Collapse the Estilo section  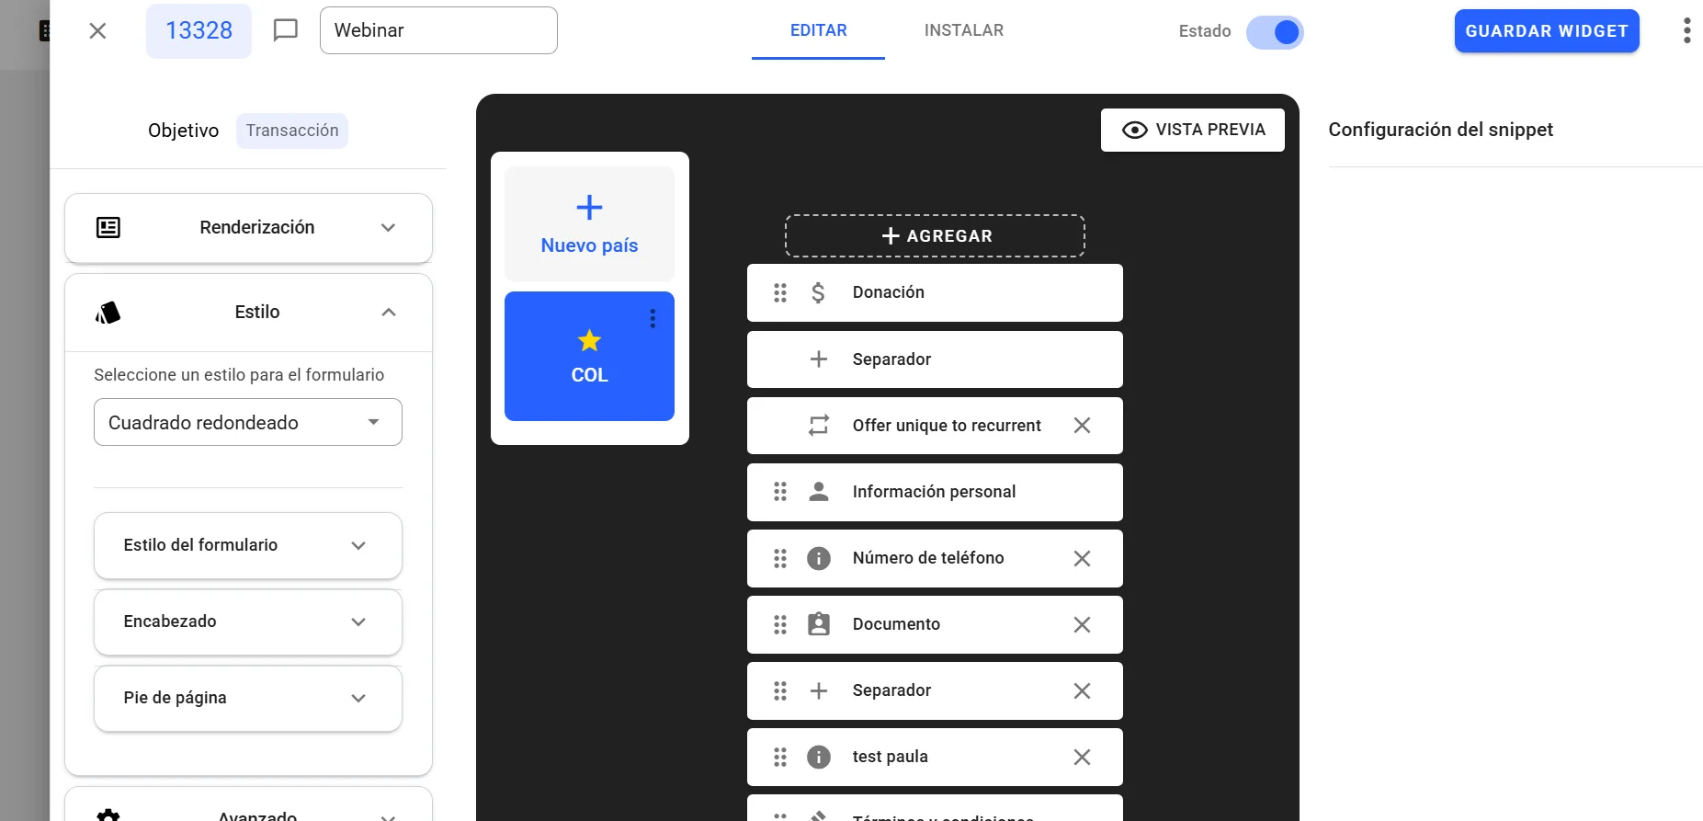coord(248,313)
